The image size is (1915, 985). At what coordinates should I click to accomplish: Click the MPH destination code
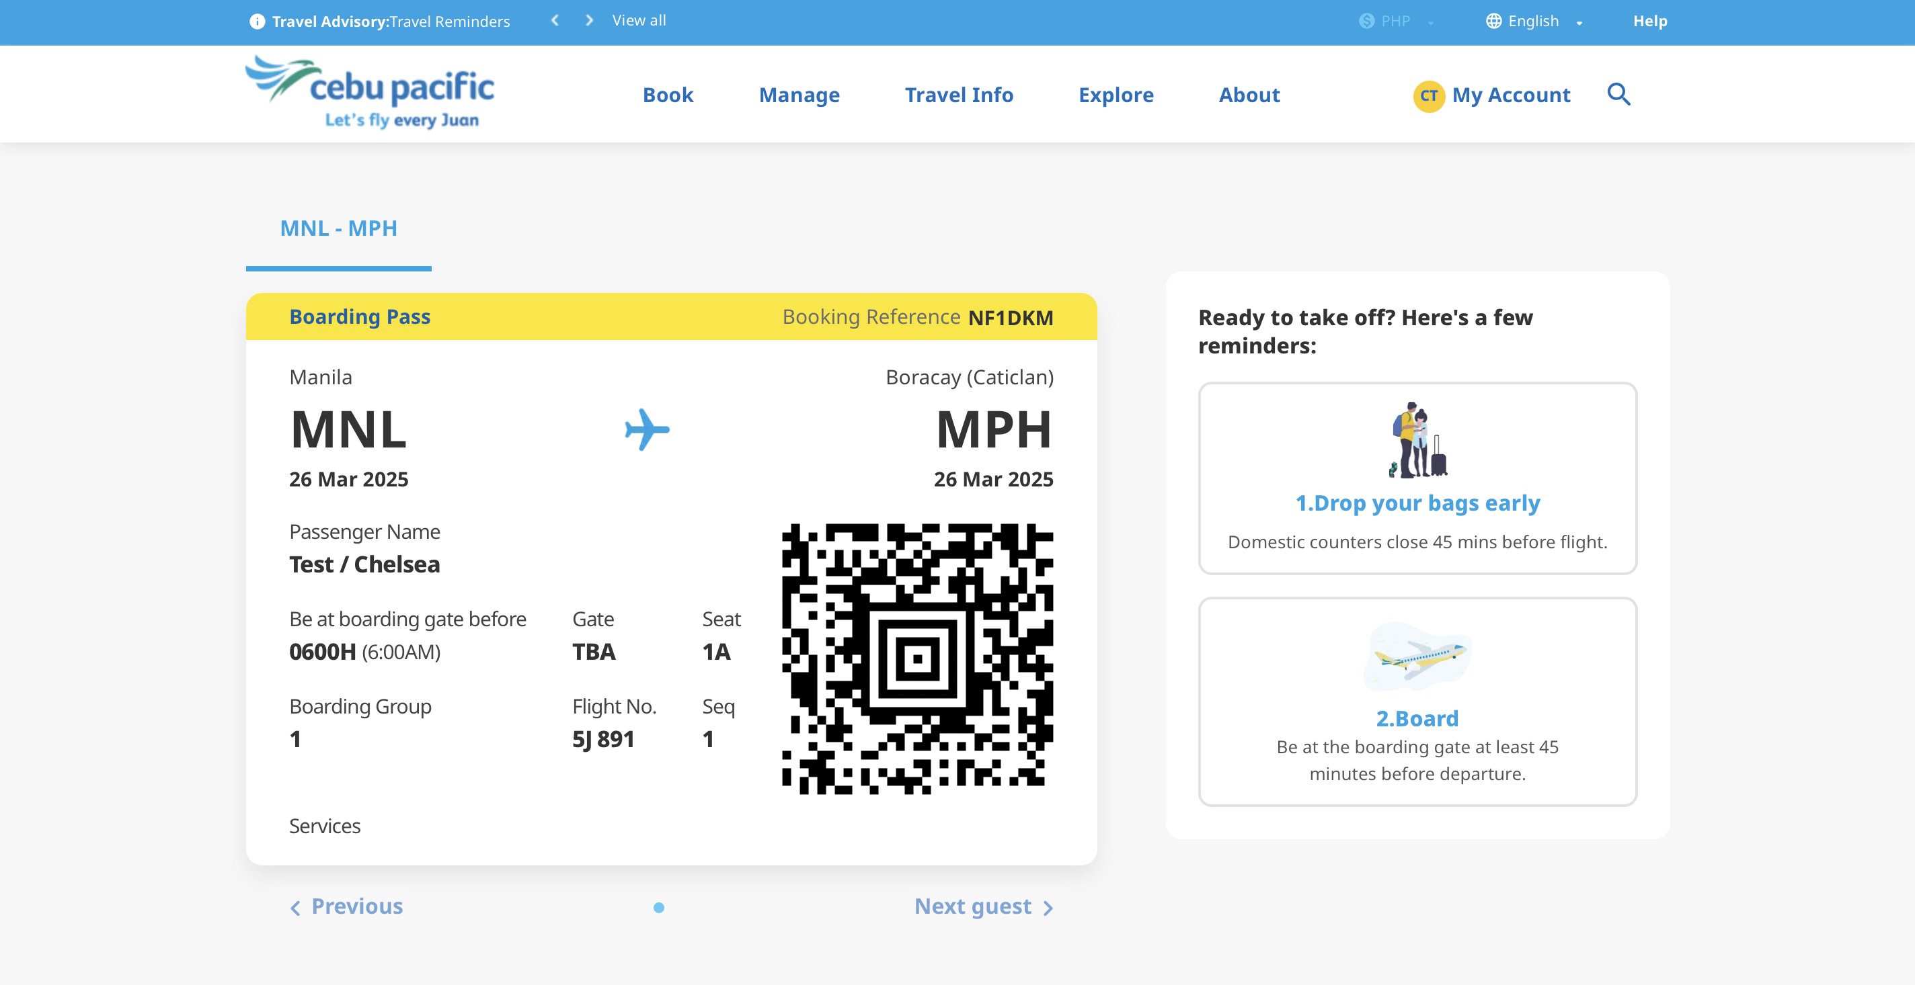[x=994, y=429]
